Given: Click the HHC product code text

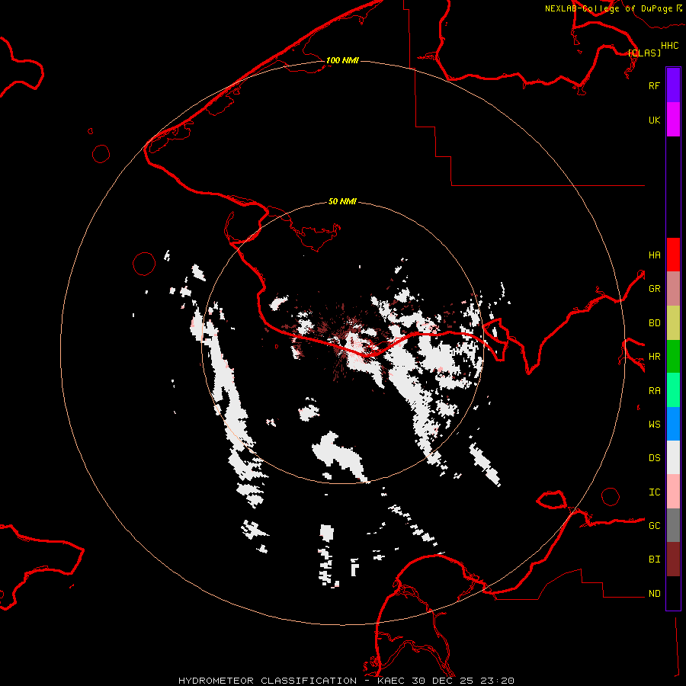Looking at the screenshot, I should (x=669, y=46).
